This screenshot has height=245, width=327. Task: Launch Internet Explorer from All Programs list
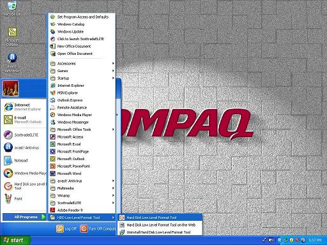coord(82,85)
